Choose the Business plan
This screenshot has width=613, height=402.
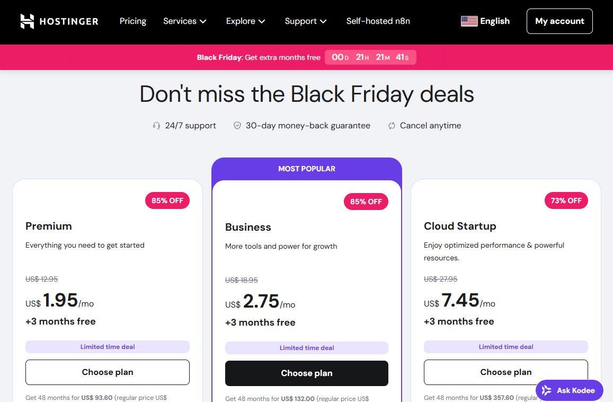click(x=306, y=373)
